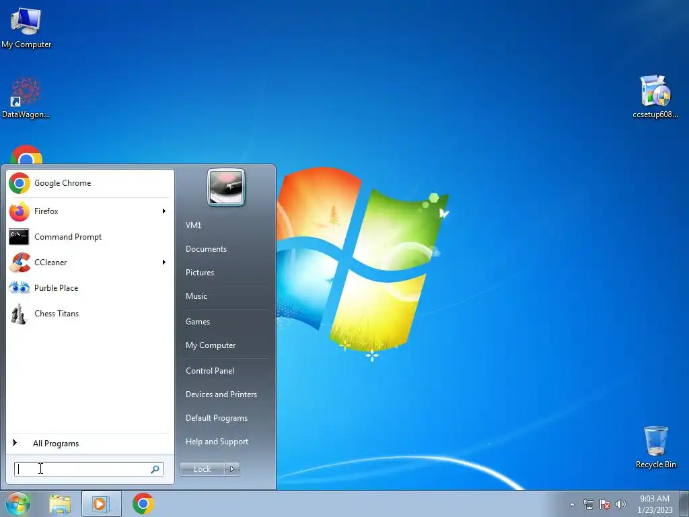Launch ccsetup608 installer on desktop

pos(655,97)
